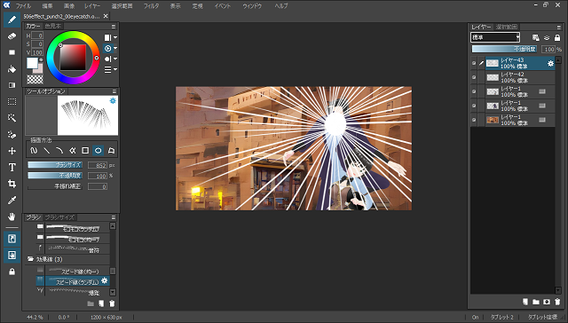Open the フィルタ menu
The height and width of the screenshot is (323, 568).
(x=151, y=6)
